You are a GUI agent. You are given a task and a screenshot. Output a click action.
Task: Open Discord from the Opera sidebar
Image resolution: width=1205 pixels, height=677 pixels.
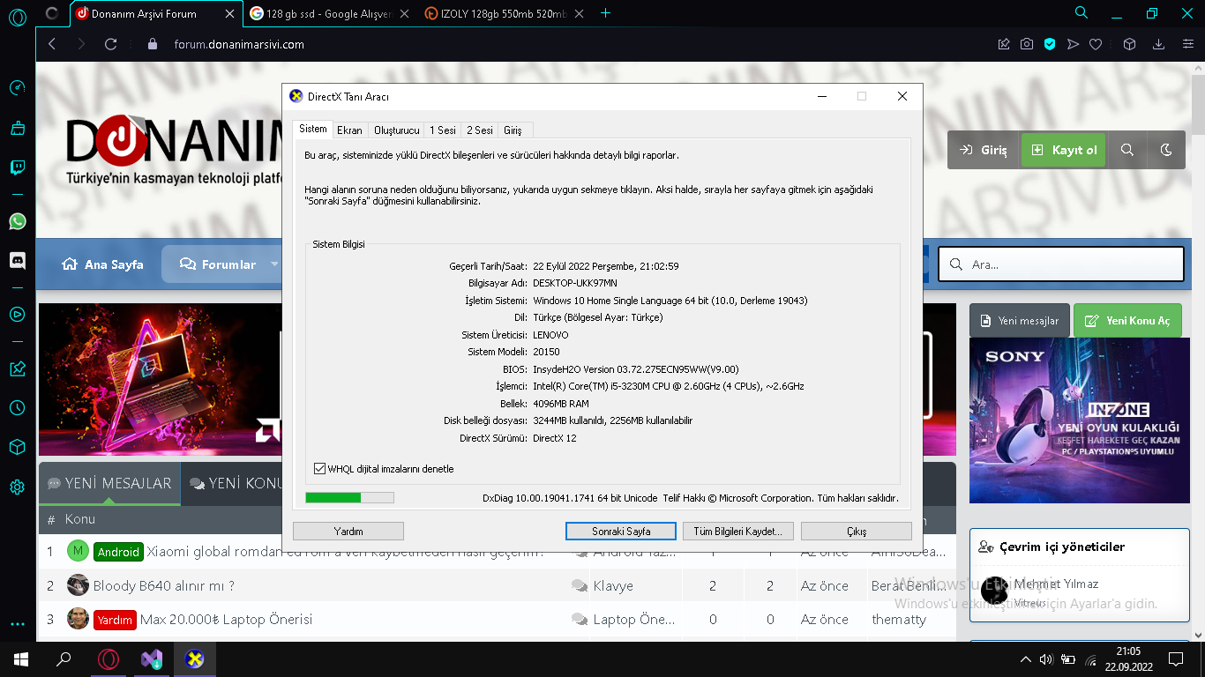point(18,261)
